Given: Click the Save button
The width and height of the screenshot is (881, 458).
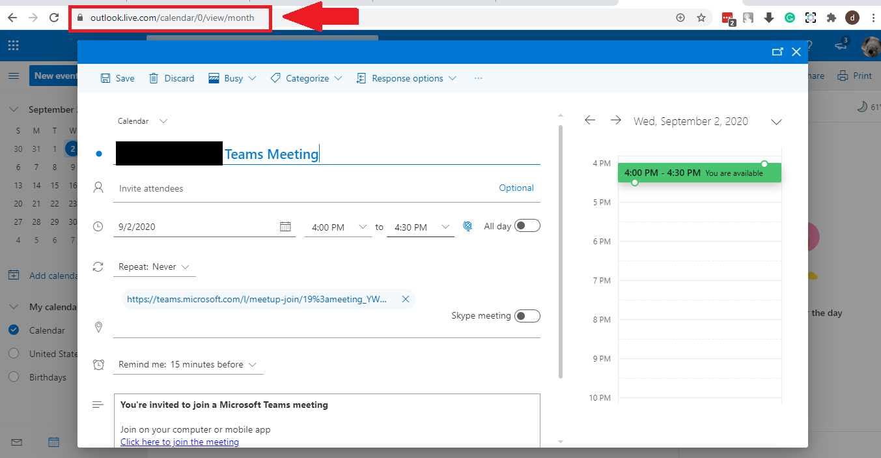Looking at the screenshot, I should (117, 78).
